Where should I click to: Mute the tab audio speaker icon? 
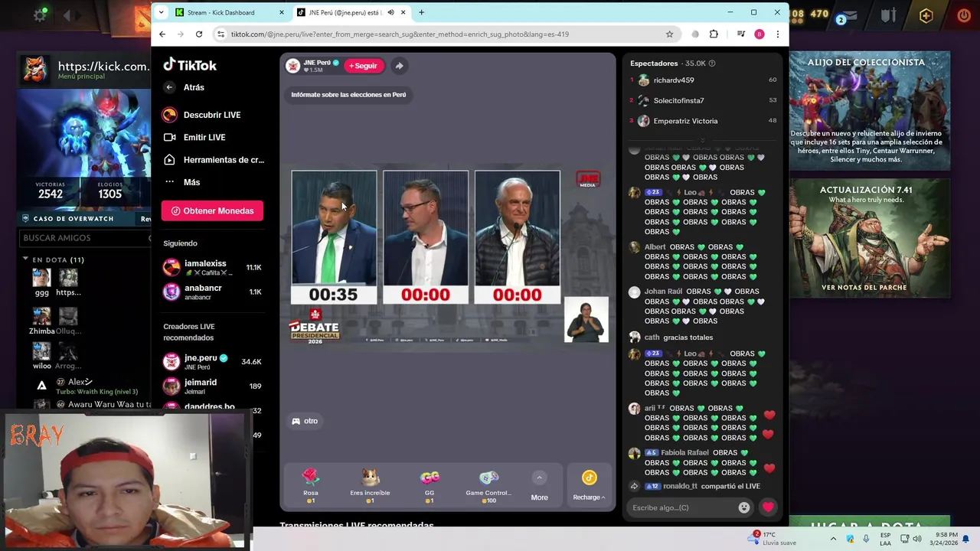coord(390,12)
